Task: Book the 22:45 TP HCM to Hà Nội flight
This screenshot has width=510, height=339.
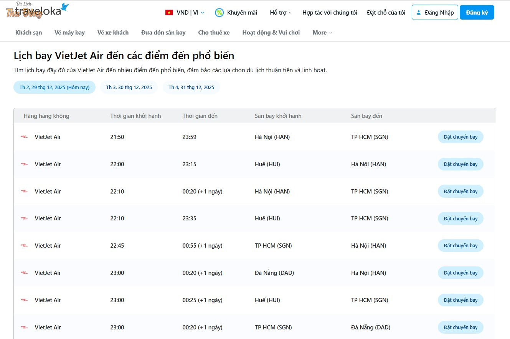Action: click(x=460, y=246)
